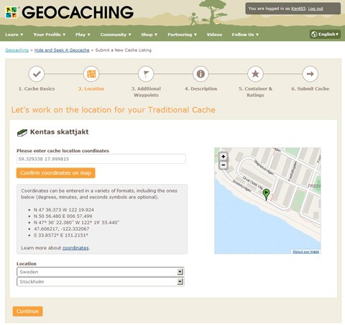345x325 pixels.
Task: Click example 'S 33.8572° E 151.2151°'
Action: 61,235
